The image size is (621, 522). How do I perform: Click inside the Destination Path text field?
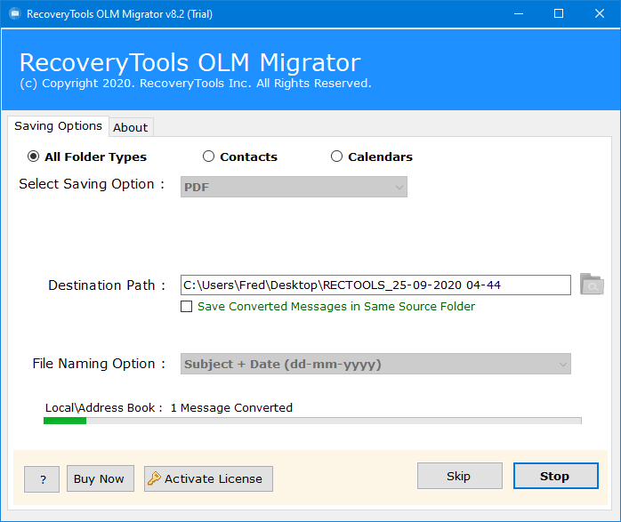coord(375,285)
